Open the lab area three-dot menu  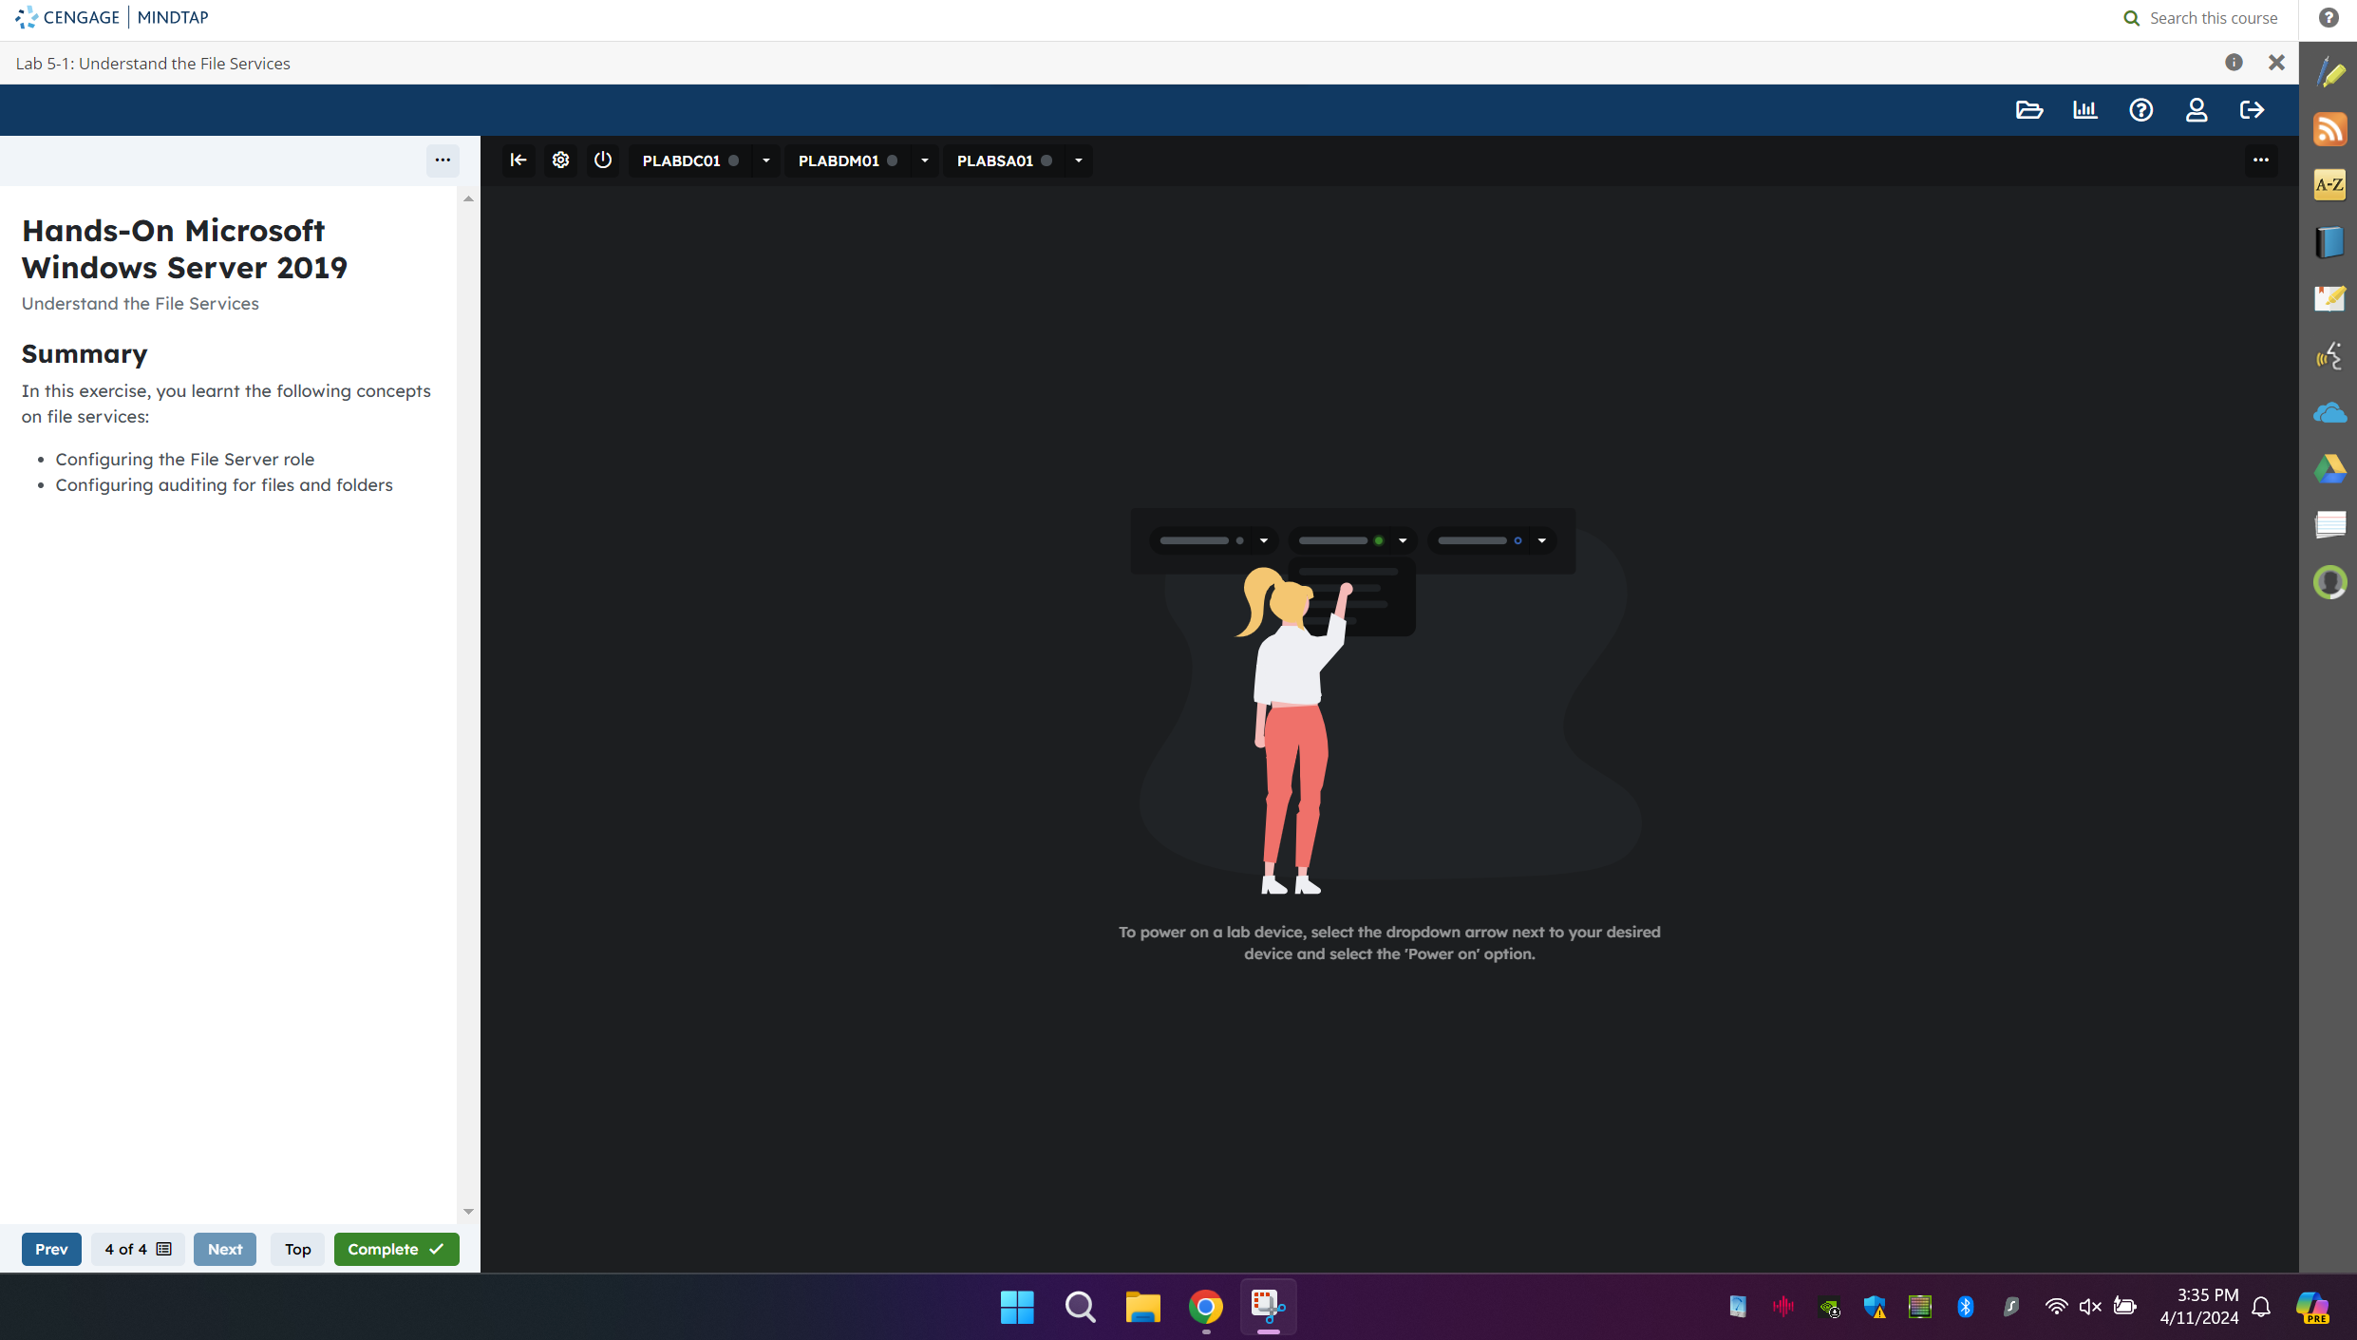pos(2261,160)
